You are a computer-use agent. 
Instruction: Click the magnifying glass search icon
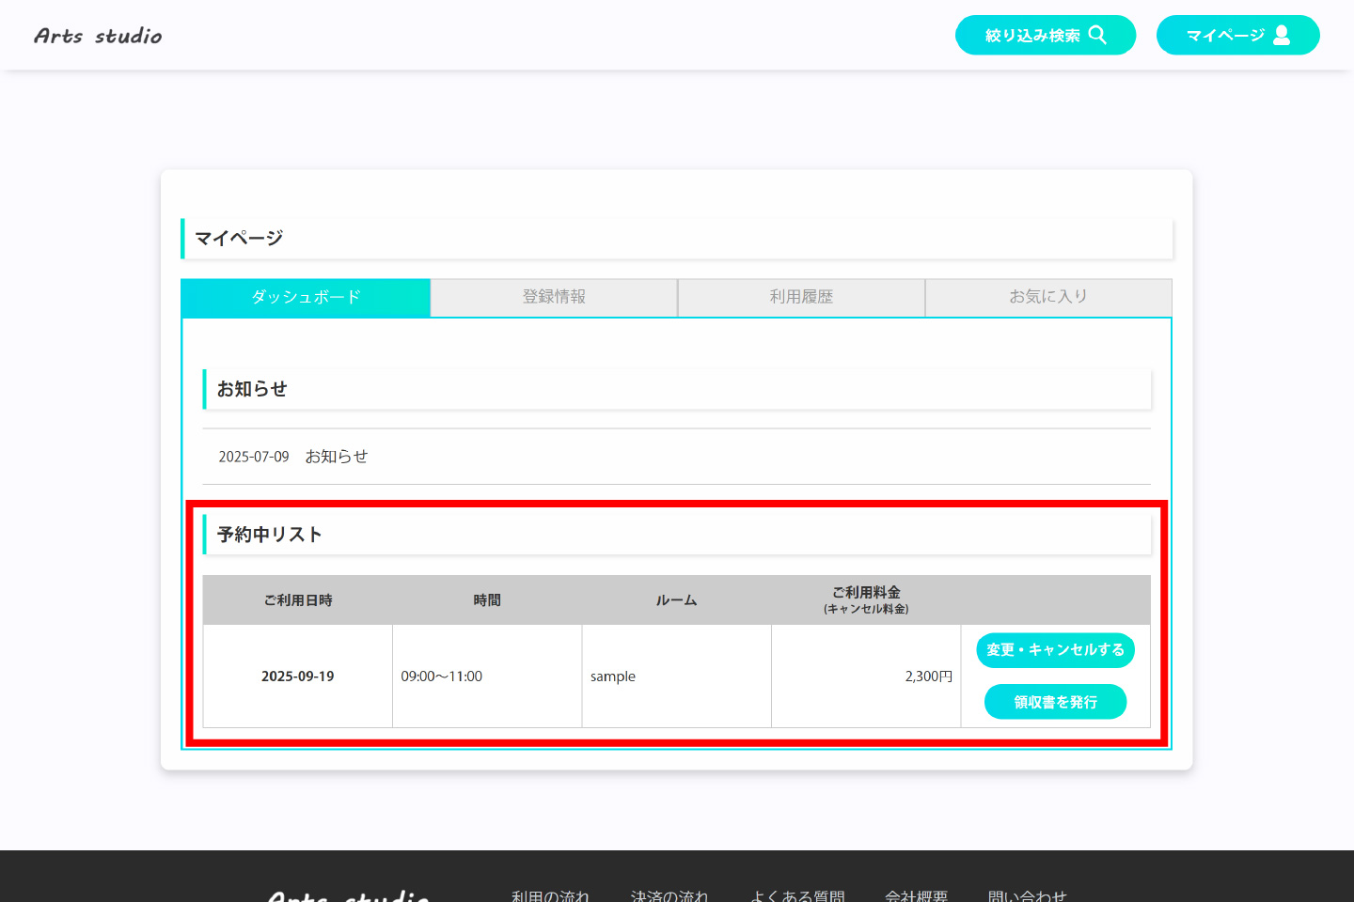tap(1097, 35)
